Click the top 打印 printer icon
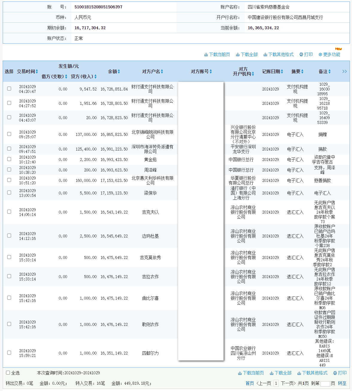This screenshot has width=352, height=391. [x=301, y=55]
